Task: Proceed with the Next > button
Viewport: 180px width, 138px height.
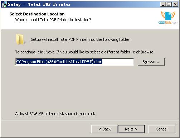Action: pos(131,129)
